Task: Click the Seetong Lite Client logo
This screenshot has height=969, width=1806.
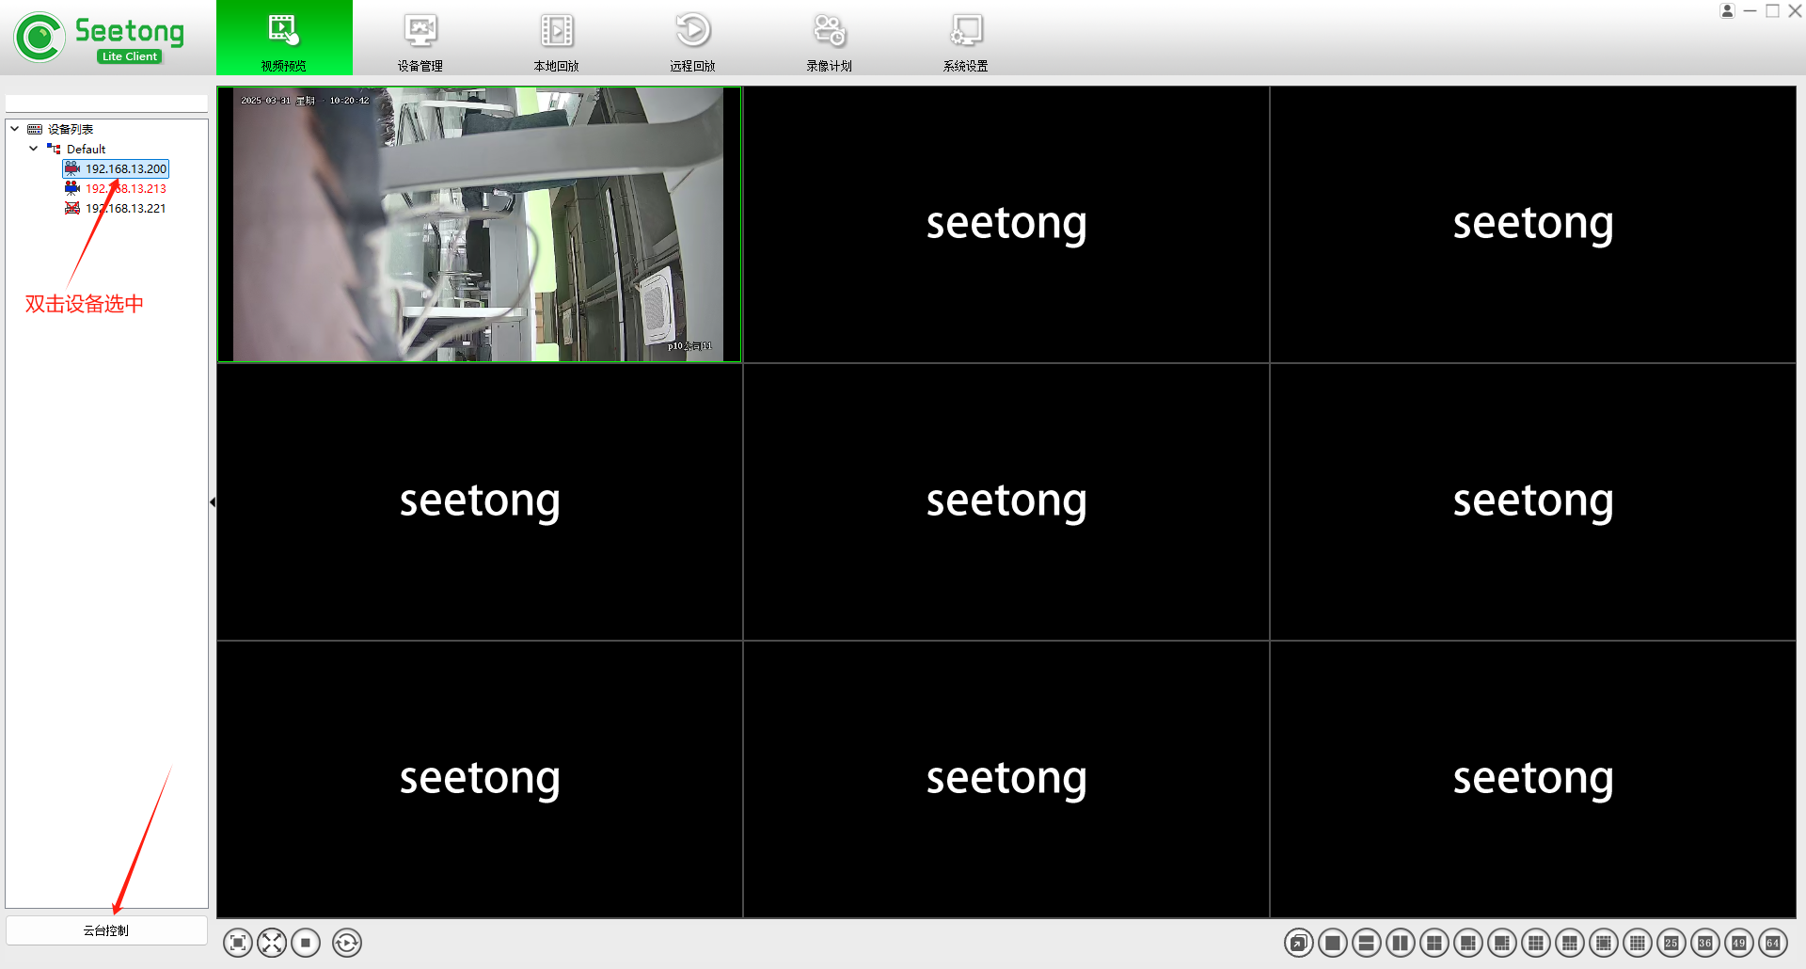Action: [100, 38]
